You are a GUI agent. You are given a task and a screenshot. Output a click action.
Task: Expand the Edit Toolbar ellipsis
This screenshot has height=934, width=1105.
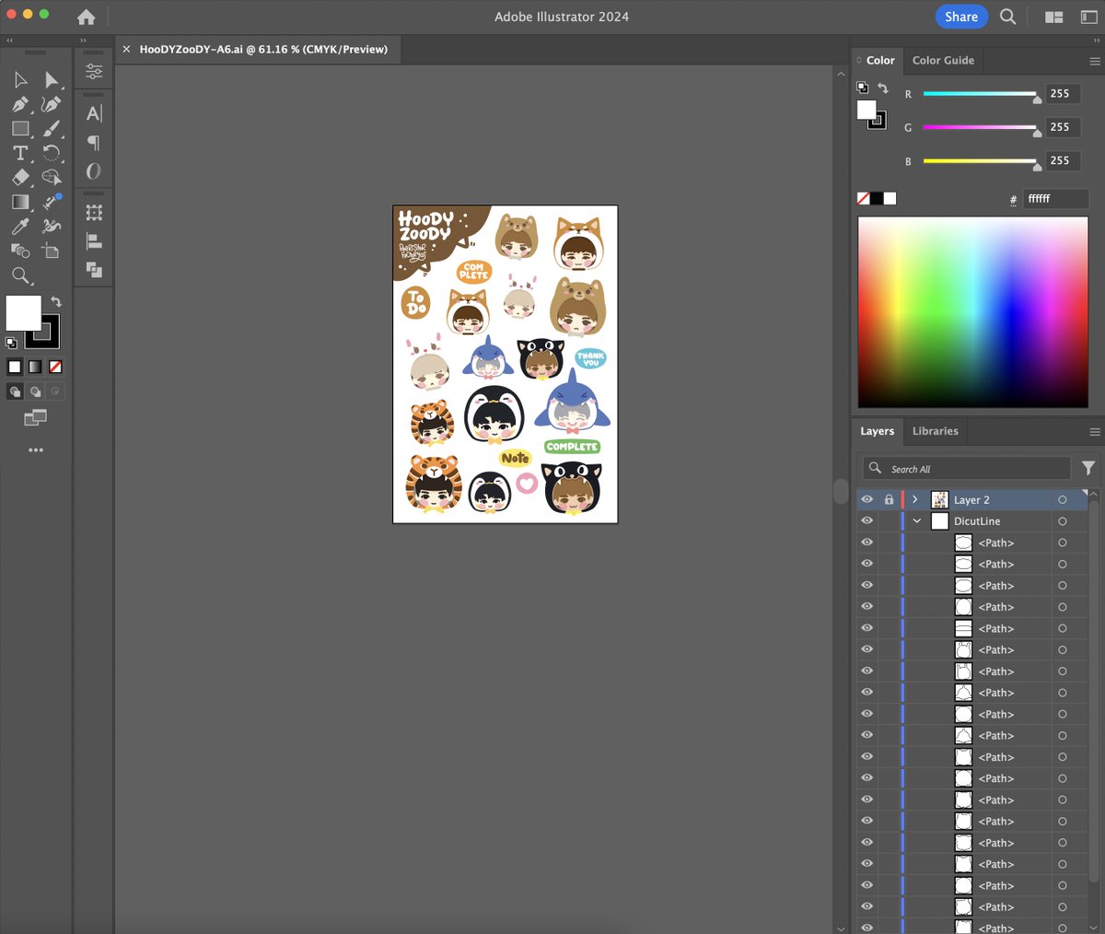[x=36, y=450]
